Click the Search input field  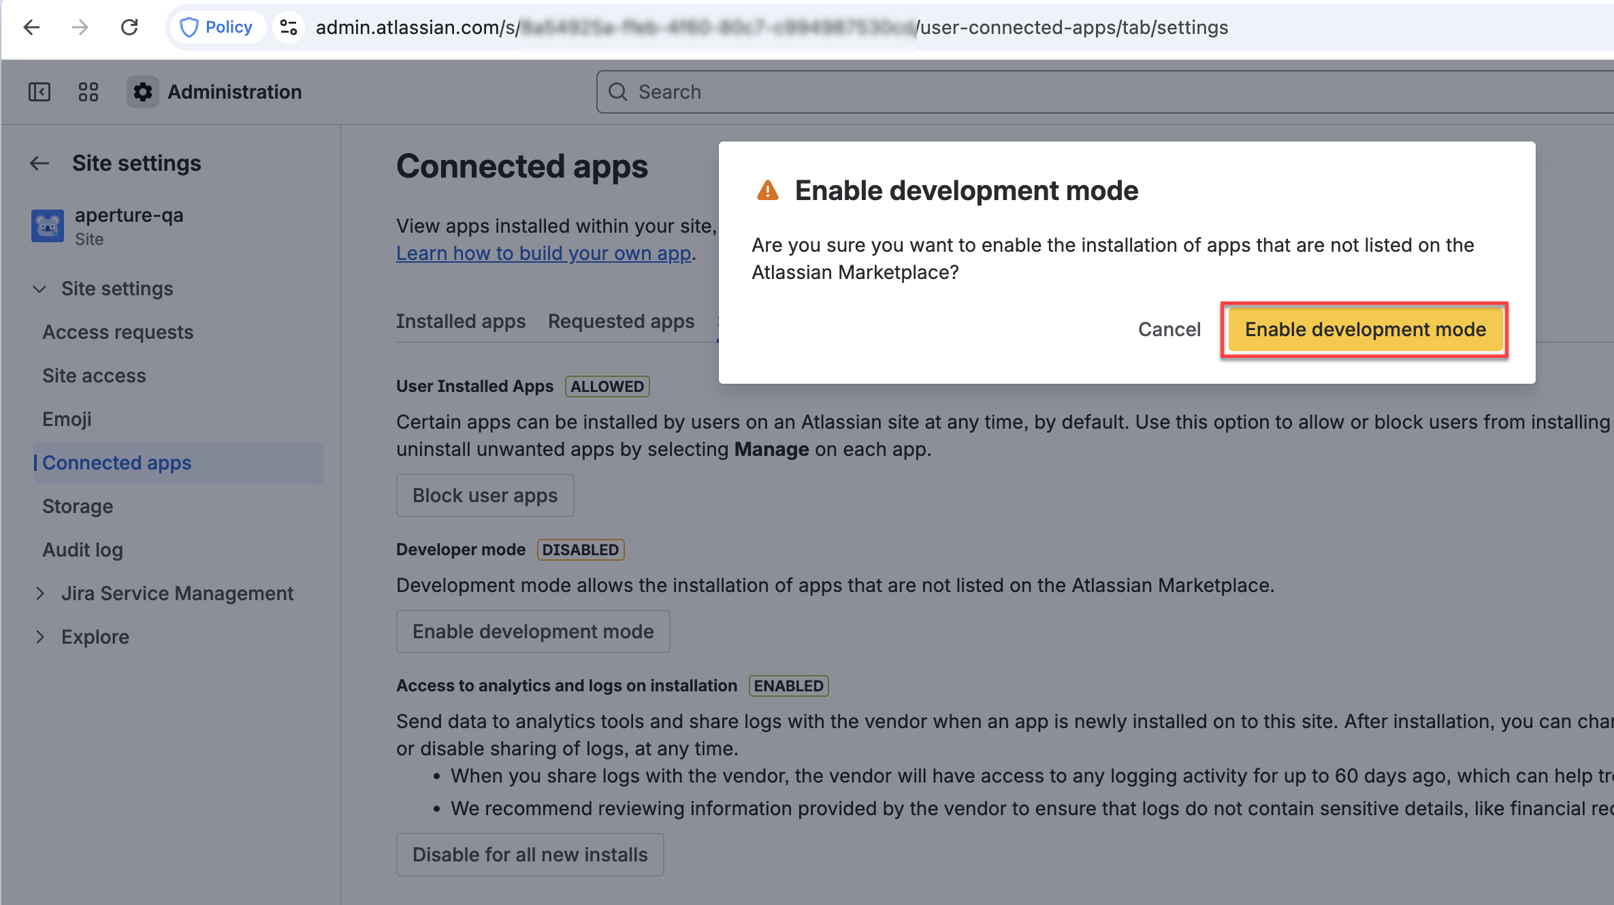click(1089, 92)
